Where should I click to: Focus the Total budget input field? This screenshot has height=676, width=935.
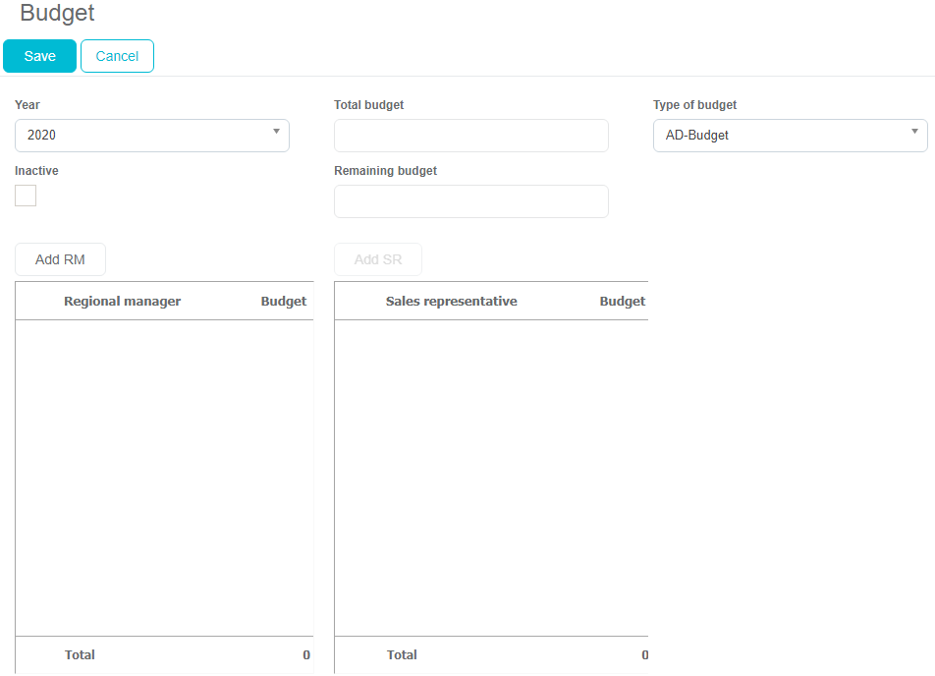(470, 136)
